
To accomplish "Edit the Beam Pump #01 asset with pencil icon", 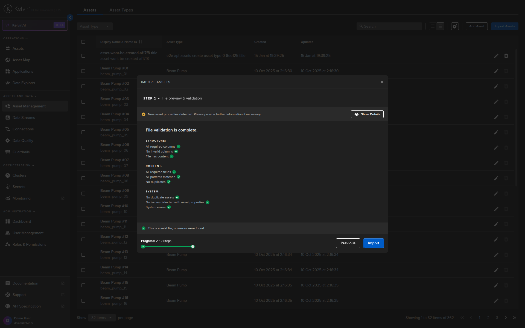I will click(x=496, y=71).
